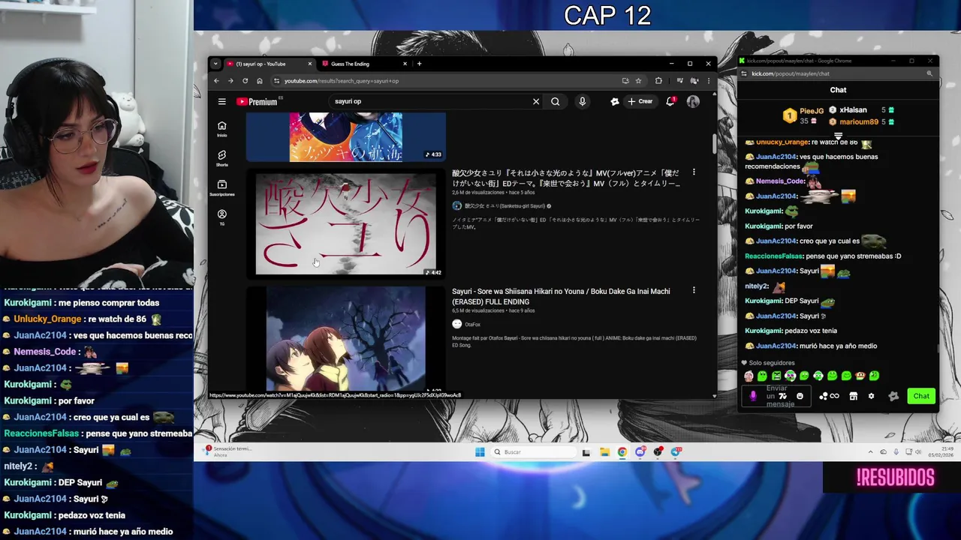Clear the YouTube search box text
Viewport: 961px width, 540px height.
click(536, 101)
